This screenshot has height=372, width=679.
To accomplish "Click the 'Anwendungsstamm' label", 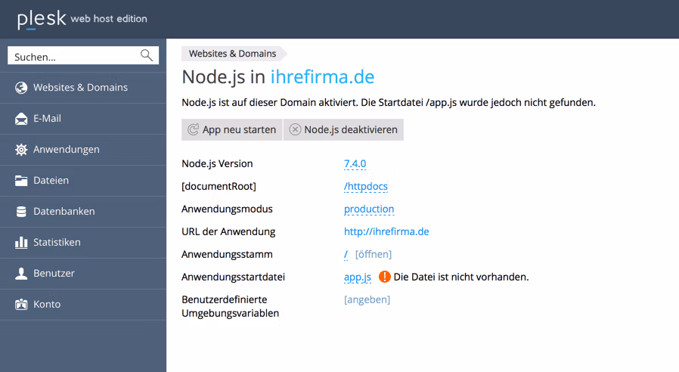I will 227,254.
